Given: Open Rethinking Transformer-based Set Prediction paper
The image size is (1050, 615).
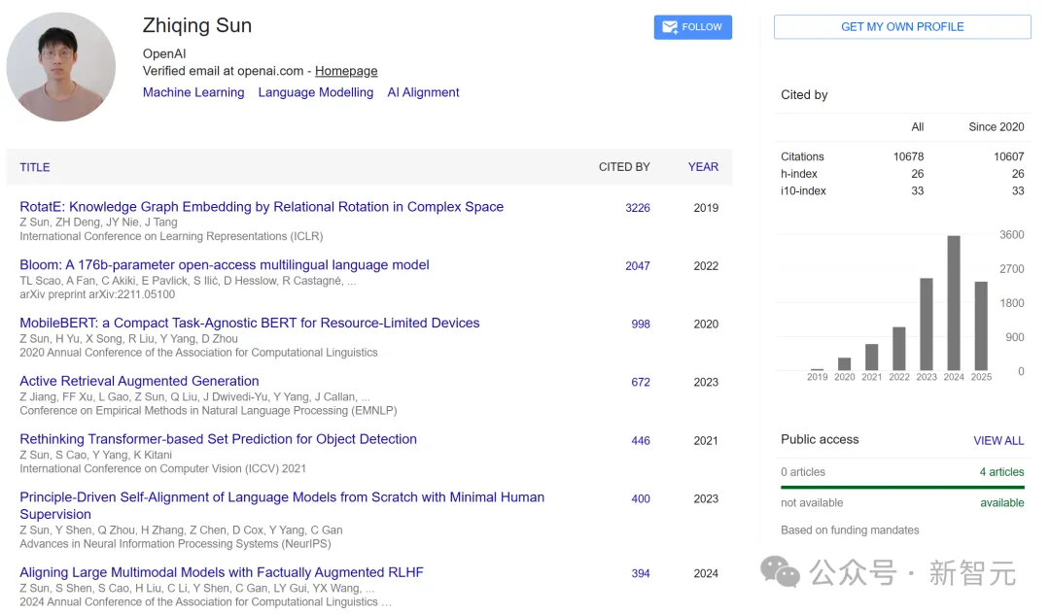Looking at the screenshot, I should (x=219, y=440).
